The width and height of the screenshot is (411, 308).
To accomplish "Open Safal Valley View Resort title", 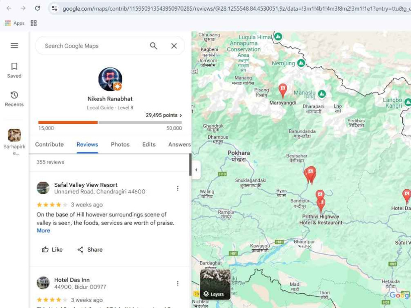I will click(x=86, y=185).
